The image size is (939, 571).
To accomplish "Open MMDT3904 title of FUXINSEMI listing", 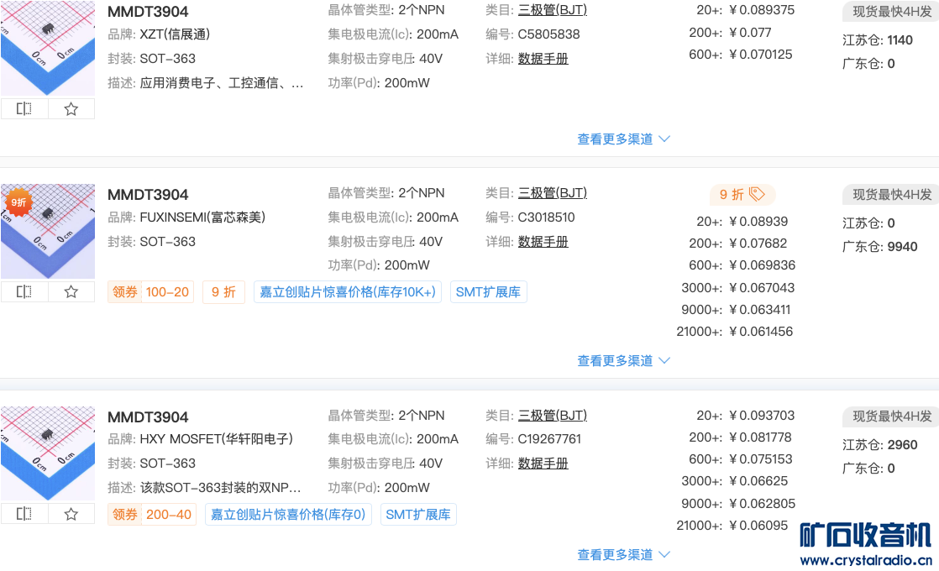I will coord(148,195).
